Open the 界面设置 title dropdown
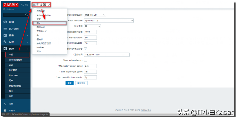This screenshot has width=236, height=117. tap(41, 5)
